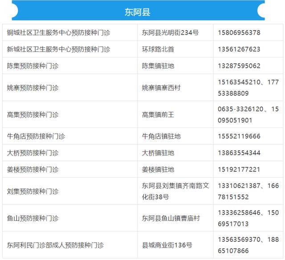Screen dimensions: 285x260
Task: Select address 大桥镇驻地
Action: (158, 153)
